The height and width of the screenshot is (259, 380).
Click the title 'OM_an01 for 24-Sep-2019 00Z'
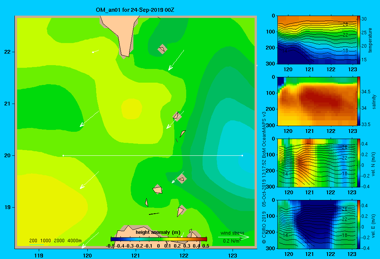tap(135, 10)
